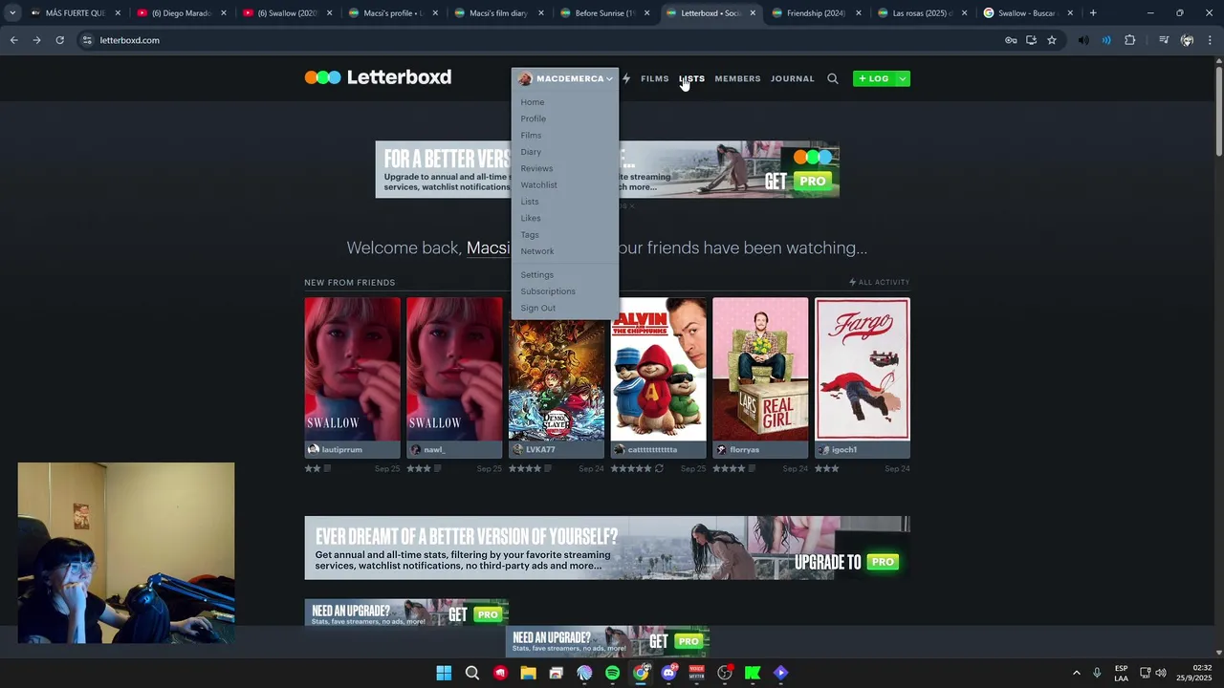The height and width of the screenshot is (688, 1224).
Task: Open Diary from the account menu
Action: [x=531, y=152]
